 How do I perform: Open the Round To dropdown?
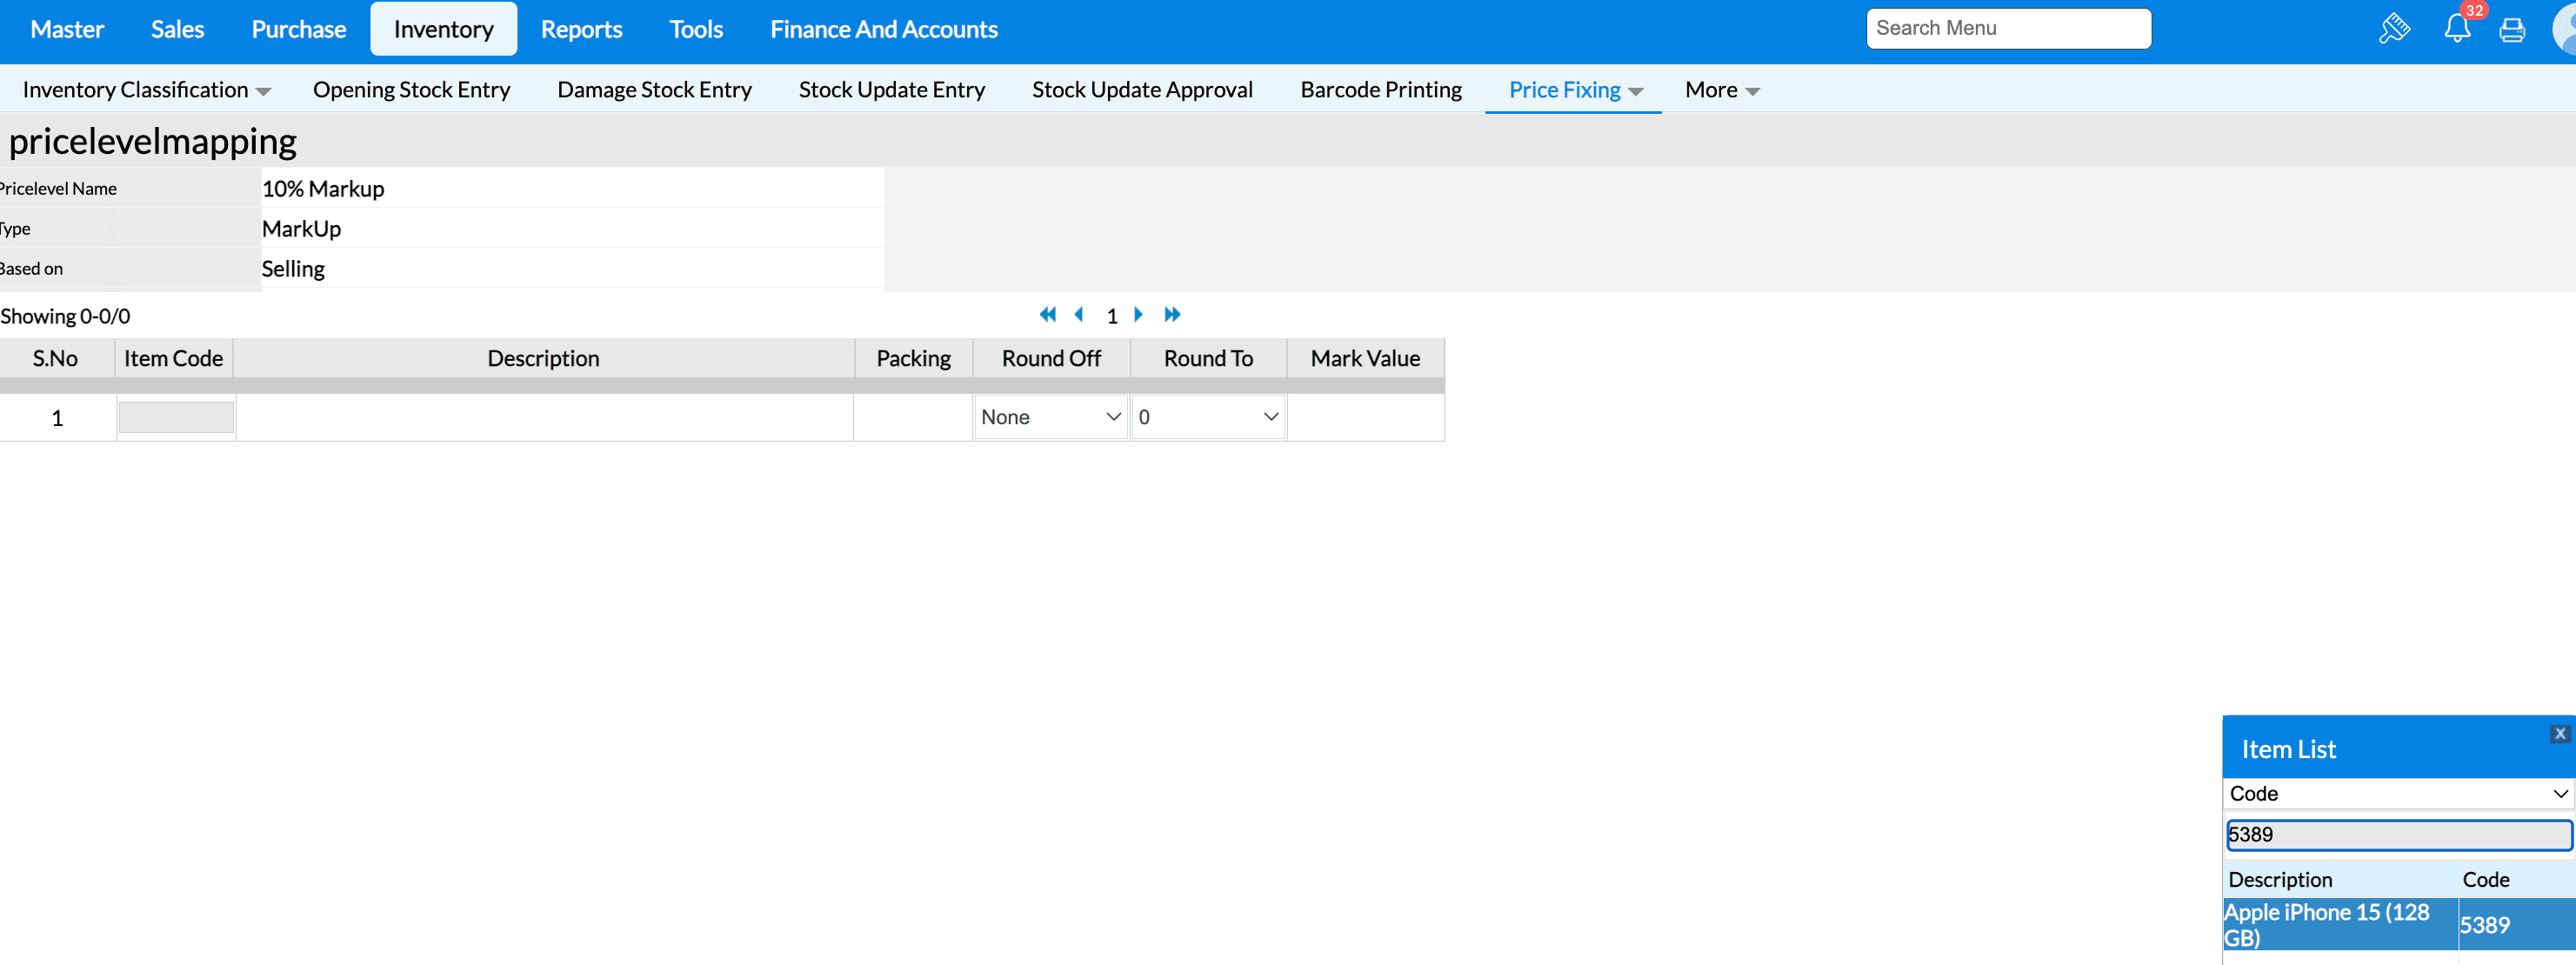[x=1208, y=417]
